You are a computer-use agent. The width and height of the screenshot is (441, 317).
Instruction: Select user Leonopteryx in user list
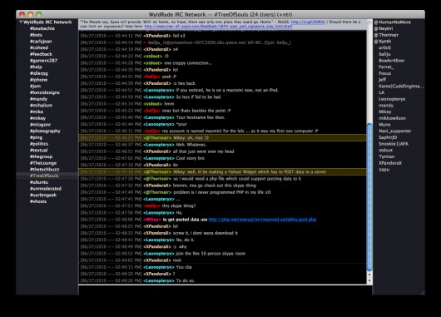392,99
